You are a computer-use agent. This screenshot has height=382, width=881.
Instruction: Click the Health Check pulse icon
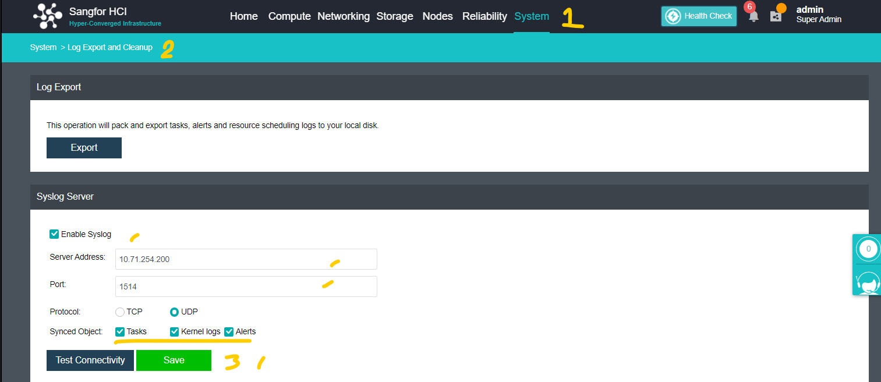point(673,16)
